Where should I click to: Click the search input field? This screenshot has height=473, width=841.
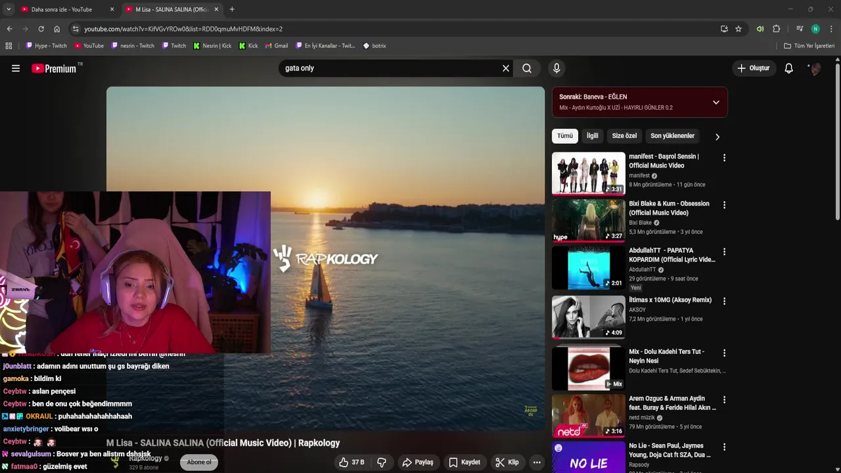391,68
